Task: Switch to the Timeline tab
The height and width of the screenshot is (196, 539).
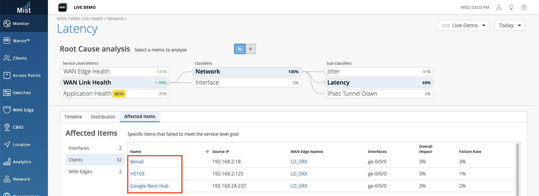Action: pos(73,117)
